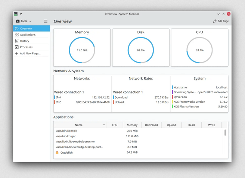Sort applications by Memory column
Image resolution: width=245 pixels, height=178 pixels.
132,125
